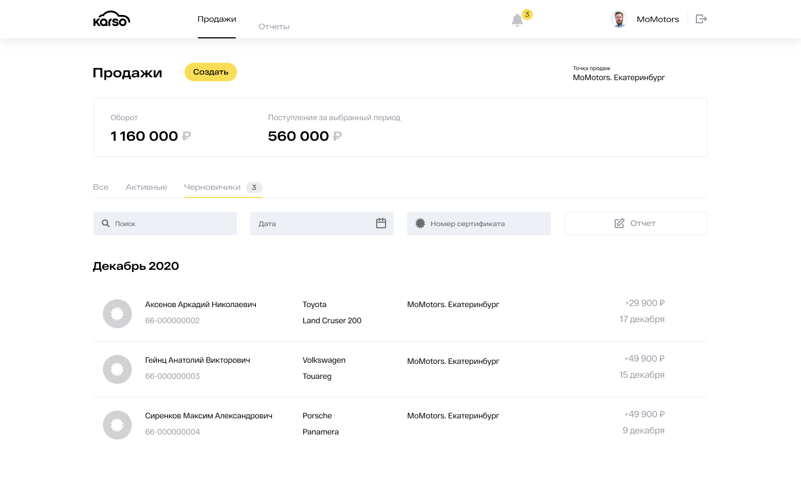Click the Отчет button
The image size is (801, 484).
[636, 223]
